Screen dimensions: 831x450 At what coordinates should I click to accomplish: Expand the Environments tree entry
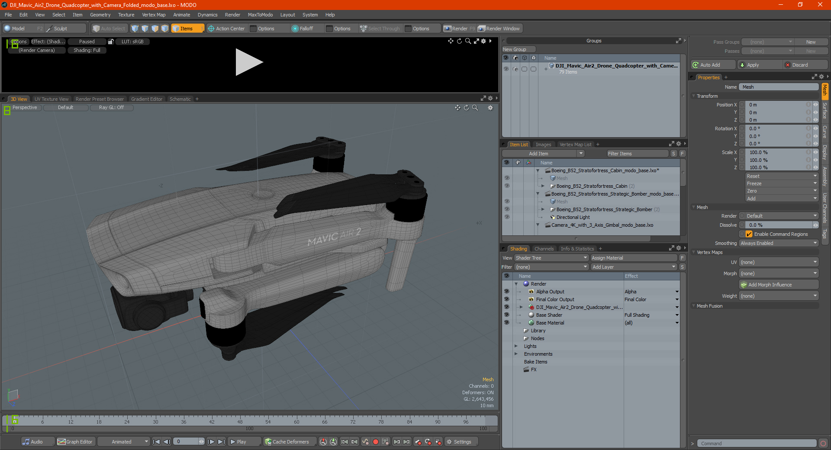coord(516,354)
